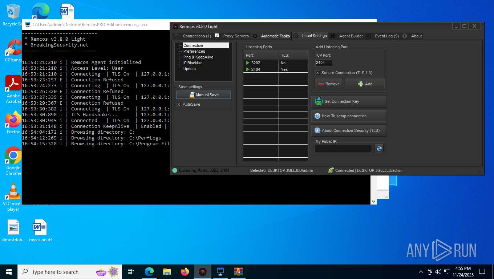This screenshot has width=494, height=279.
Task: Click the About info icon in the tab bar
Action: [x=405, y=36]
